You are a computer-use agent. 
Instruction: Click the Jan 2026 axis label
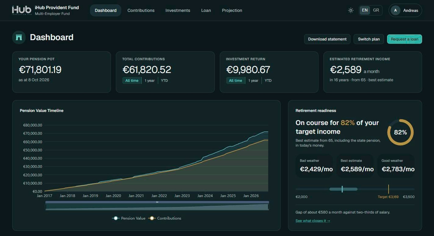(251, 196)
